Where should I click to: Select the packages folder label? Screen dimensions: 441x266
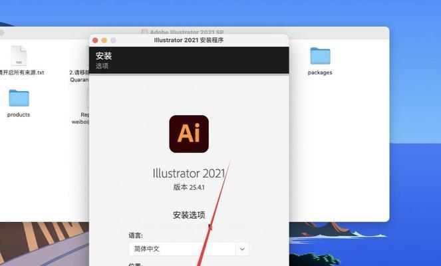pos(320,72)
